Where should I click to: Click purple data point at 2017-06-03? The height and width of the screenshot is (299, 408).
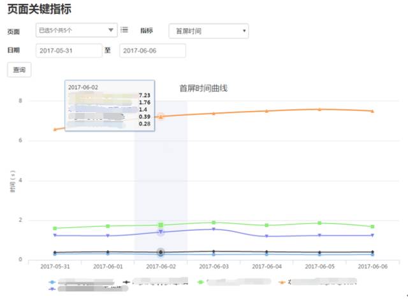tap(214, 230)
